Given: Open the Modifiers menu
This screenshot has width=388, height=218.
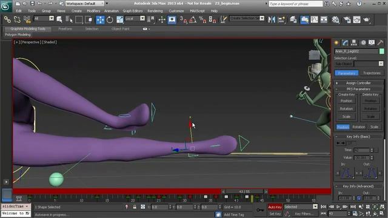Looking at the screenshot, I should coord(93,11).
